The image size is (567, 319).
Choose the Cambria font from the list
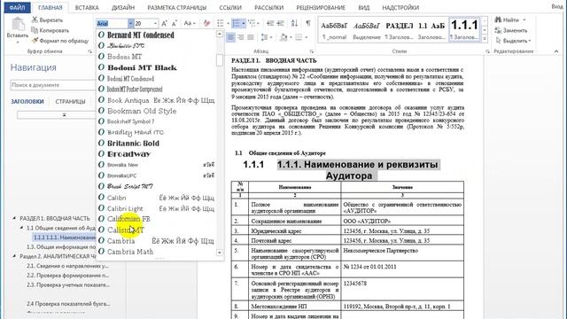pyautogui.click(x=157, y=240)
